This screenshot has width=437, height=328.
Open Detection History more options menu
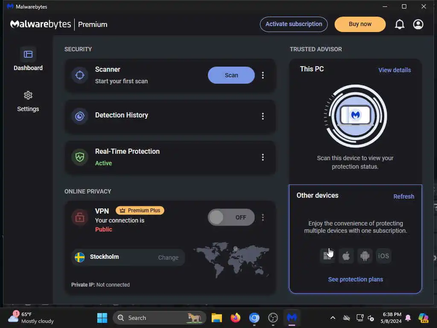[262, 116]
